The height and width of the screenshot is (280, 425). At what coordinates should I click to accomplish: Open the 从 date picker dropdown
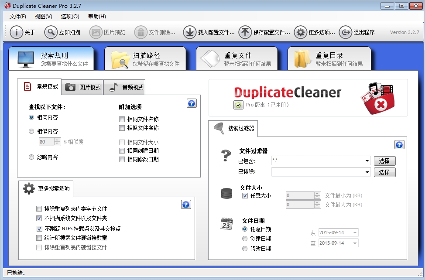click(355, 232)
